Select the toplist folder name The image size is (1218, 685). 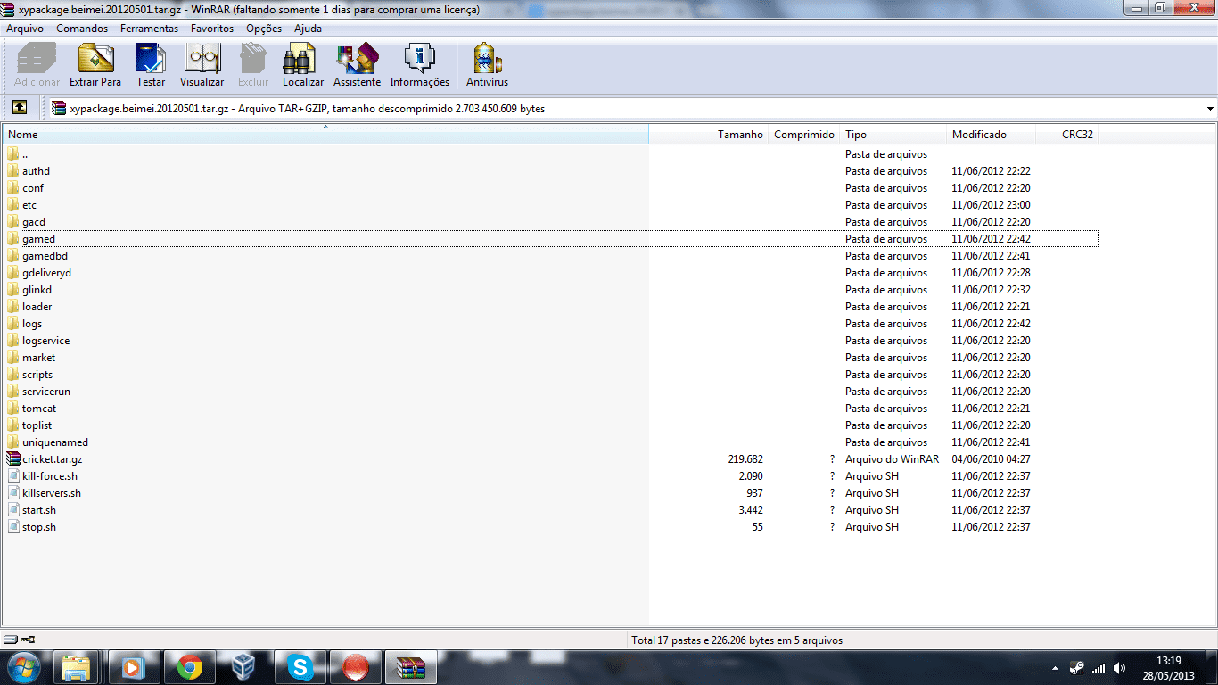(x=37, y=425)
